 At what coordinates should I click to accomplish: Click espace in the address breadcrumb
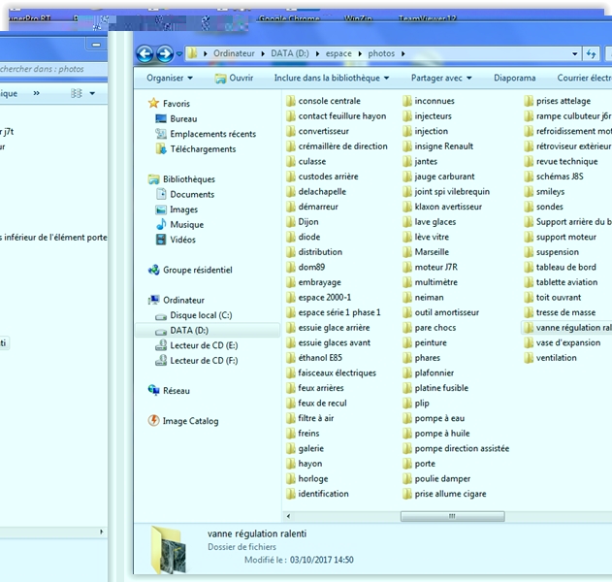coord(338,53)
